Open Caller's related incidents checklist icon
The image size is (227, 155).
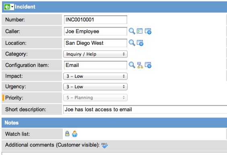[x=140, y=31]
